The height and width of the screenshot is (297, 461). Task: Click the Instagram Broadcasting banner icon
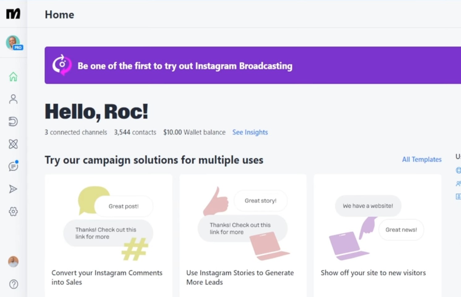click(x=62, y=65)
